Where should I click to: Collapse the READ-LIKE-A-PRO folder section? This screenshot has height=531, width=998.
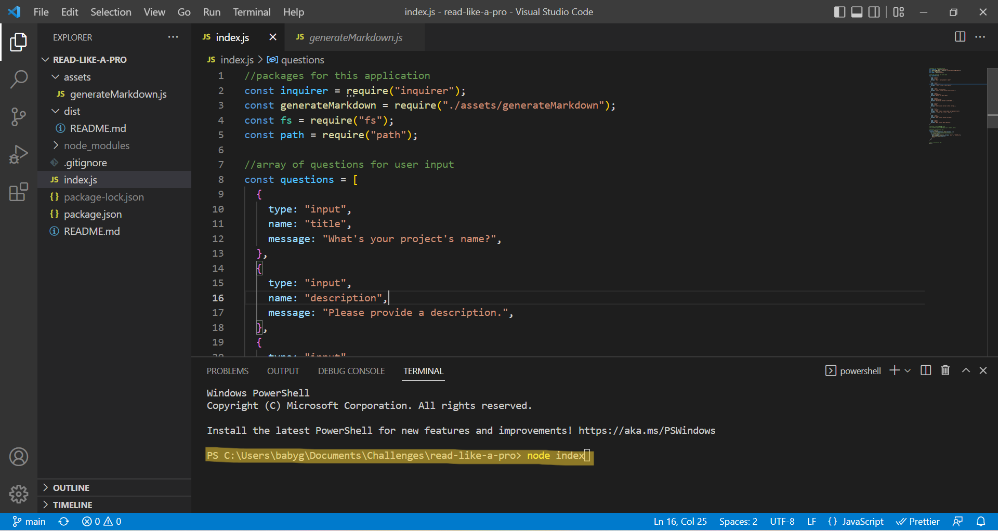[x=114, y=60]
